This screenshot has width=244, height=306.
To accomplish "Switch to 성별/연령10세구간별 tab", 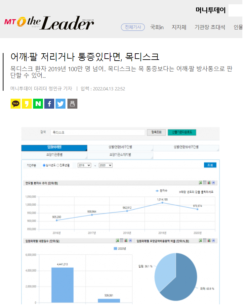I will 186,147.
